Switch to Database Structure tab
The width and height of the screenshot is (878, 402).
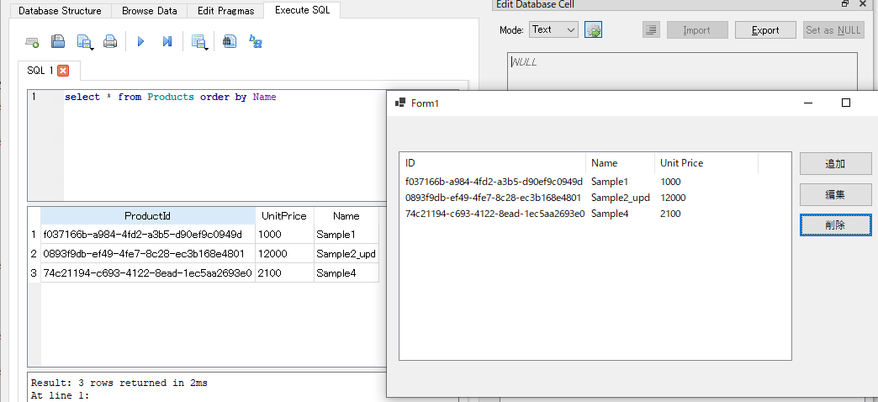tap(60, 11)
